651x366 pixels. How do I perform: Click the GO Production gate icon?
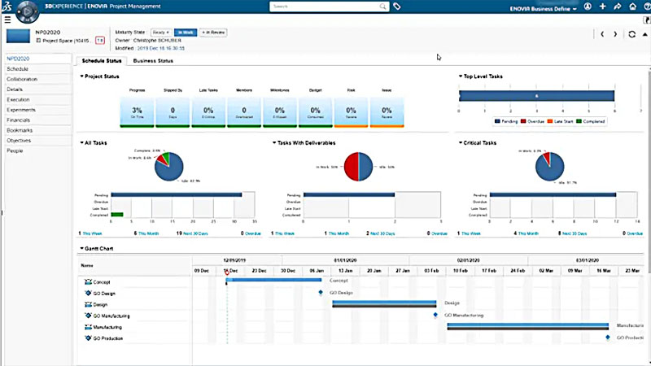[88, 338]
